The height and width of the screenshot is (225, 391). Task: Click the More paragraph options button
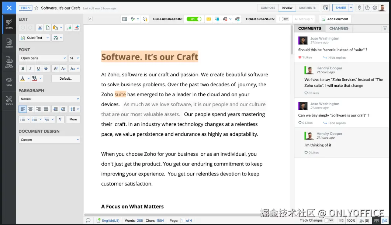click(x=73, y=119)
